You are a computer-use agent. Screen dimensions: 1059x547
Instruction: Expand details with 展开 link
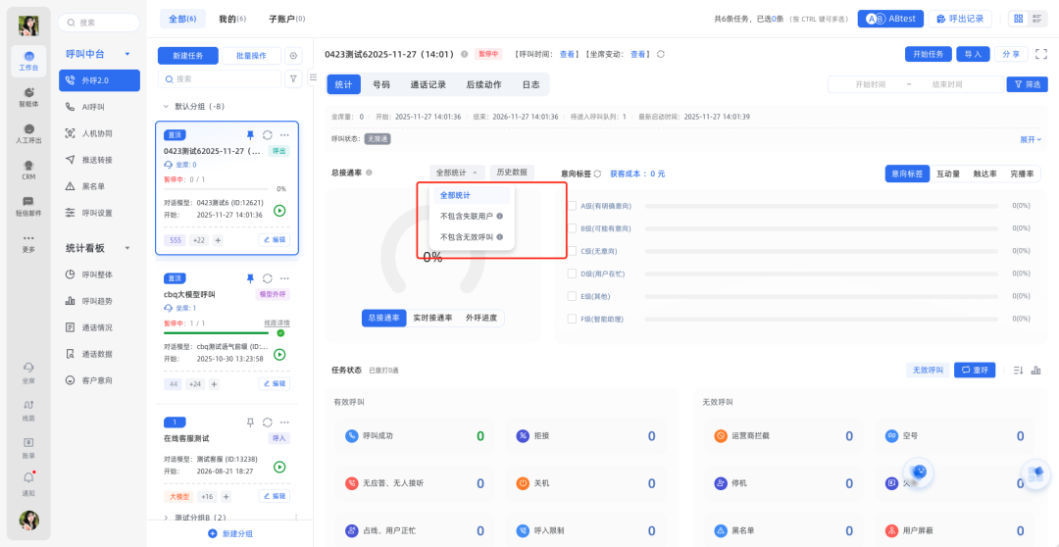(1030, 139)
